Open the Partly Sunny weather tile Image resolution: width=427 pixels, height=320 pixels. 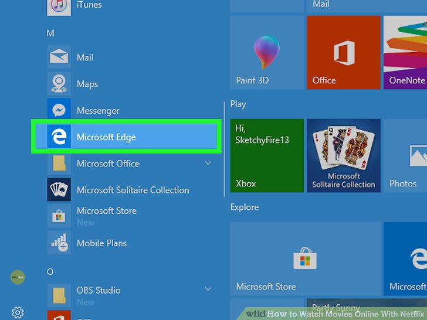click(x=367, y=309)
